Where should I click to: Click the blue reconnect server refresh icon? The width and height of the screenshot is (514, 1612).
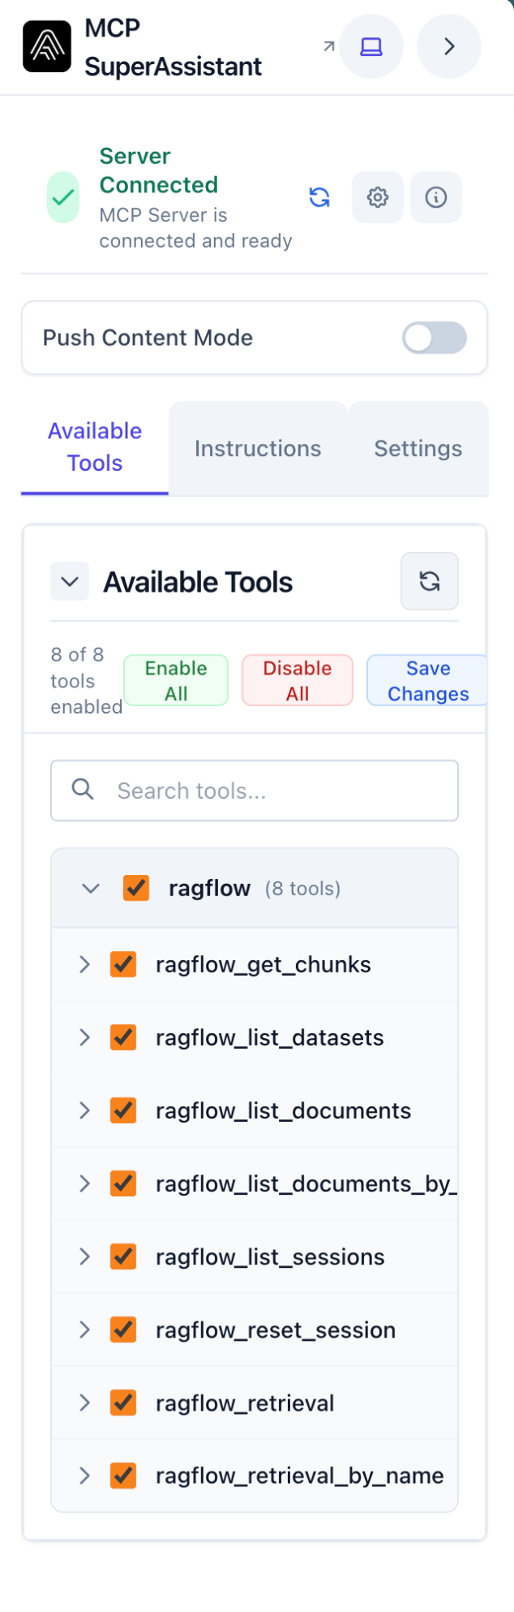[x=319, y=197]
